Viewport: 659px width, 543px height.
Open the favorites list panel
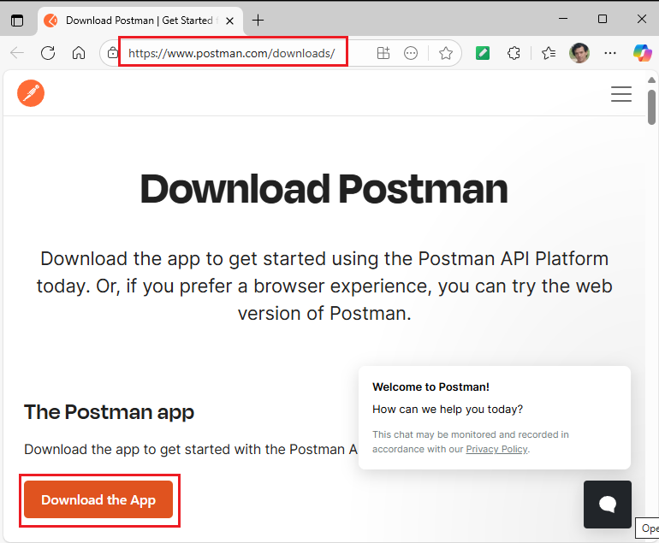coord(549,53)
